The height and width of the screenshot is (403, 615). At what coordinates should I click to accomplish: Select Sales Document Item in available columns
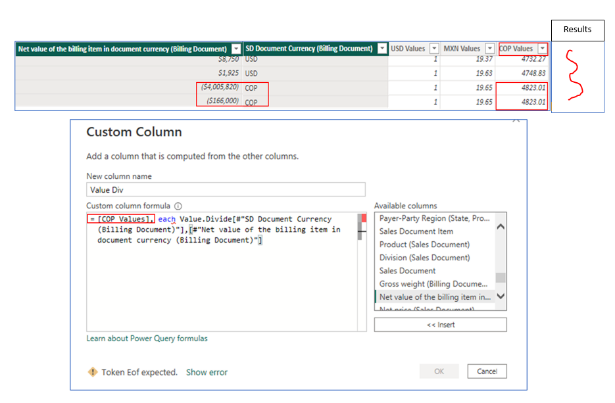point(416,231)
